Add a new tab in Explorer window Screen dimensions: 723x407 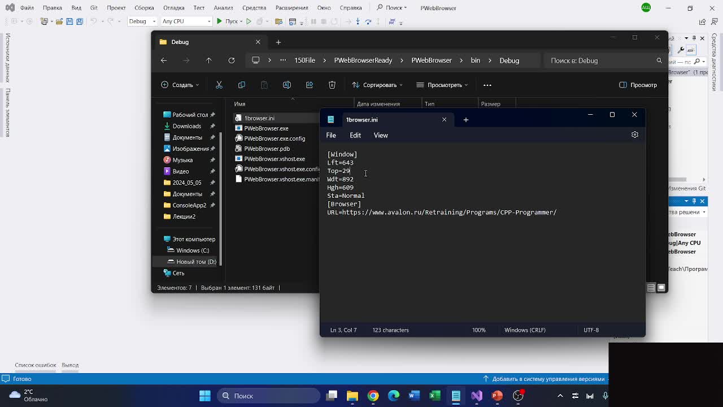278,42
